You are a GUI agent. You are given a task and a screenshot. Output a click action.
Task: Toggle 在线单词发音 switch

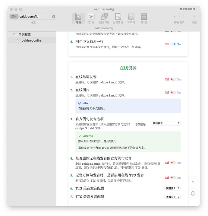pyautogui.click(x=173, y=79)
